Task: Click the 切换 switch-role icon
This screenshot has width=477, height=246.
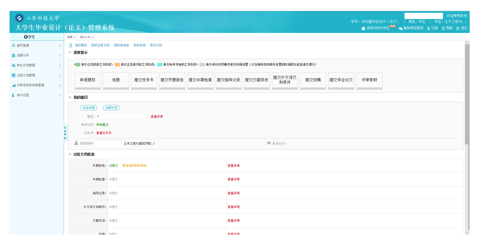Action: (x=428, y=29)
